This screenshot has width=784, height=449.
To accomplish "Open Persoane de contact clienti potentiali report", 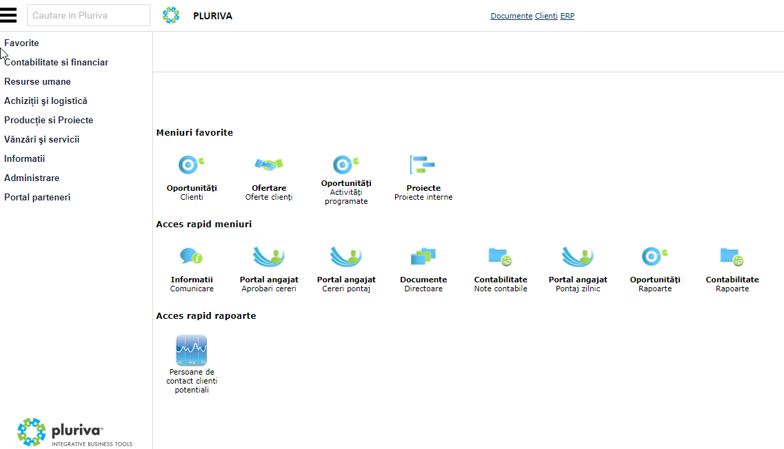I will [x=192, y=350].
